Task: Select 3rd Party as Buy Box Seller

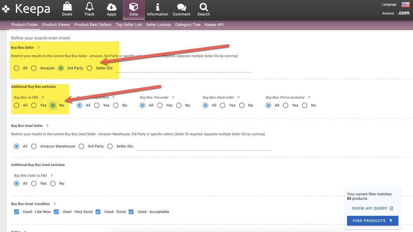Action: point(61,68)
